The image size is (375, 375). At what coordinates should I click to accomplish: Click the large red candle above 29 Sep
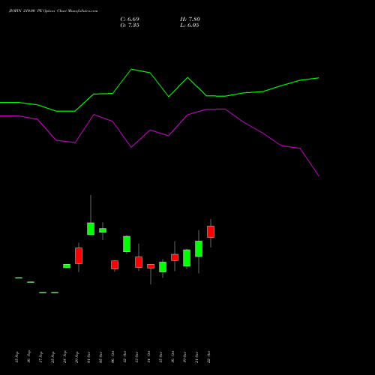pos(79,256)
